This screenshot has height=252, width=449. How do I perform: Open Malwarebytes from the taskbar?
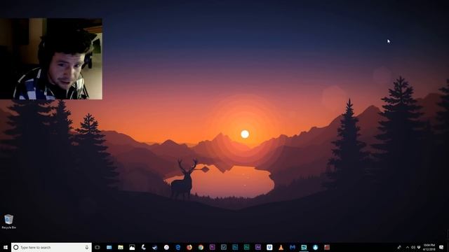click(x=293, y=247)
